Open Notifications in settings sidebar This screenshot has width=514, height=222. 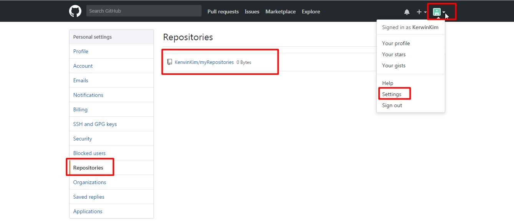111,95
